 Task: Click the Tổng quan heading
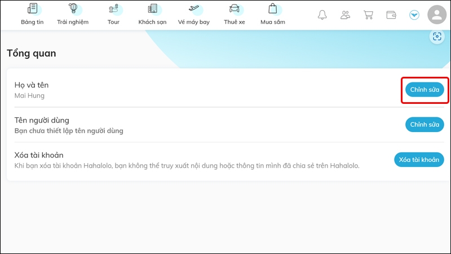click(32, 53)
